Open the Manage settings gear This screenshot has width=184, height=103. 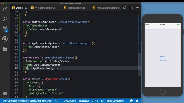point(5,94)
